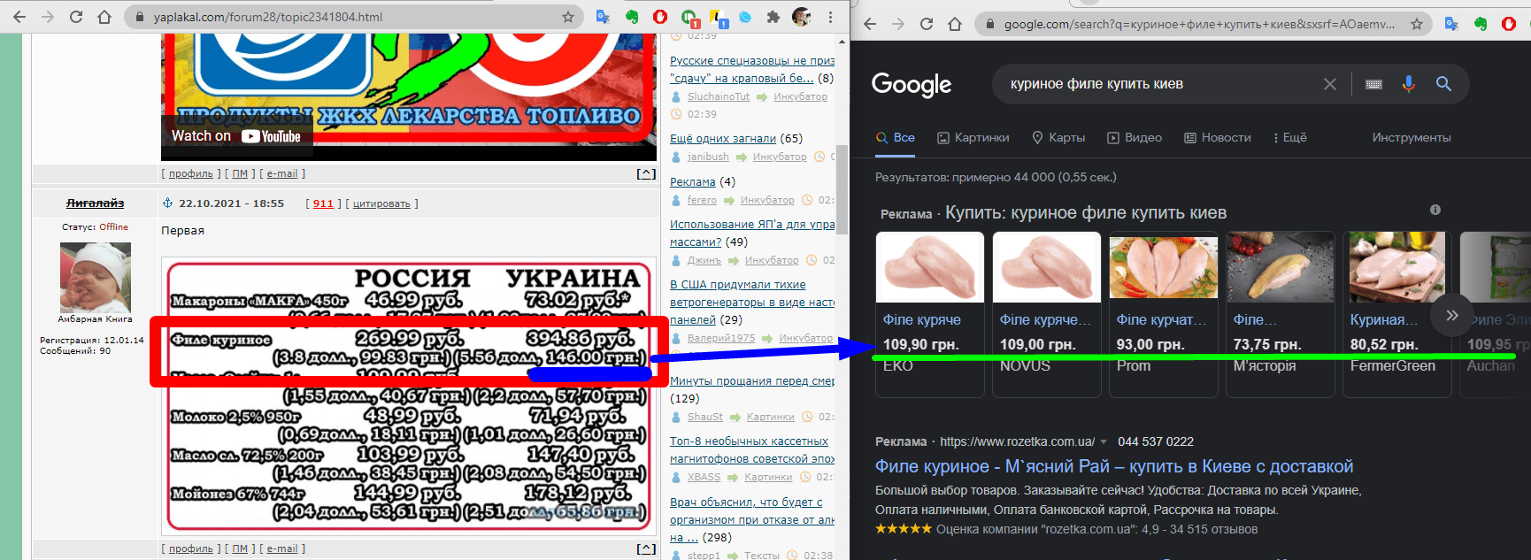Open Evernote extension in Google window
This screenshot has width=1531, height=560.
1481,24
